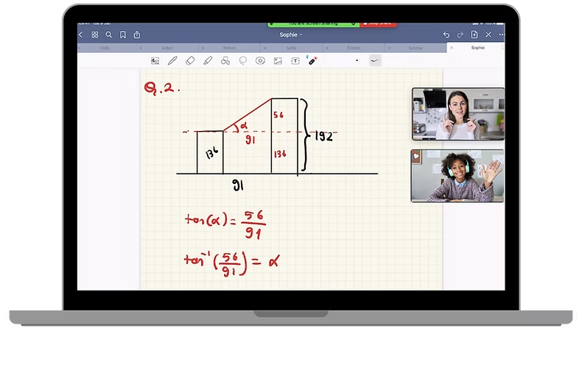Select the Shapes tool

(225, 61)
